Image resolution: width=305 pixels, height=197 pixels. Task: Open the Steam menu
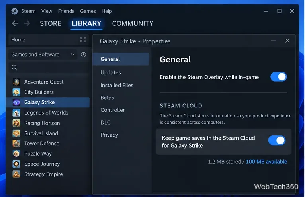(28, 11)
